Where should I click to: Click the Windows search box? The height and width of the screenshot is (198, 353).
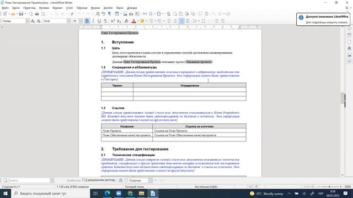coord(50,194)
